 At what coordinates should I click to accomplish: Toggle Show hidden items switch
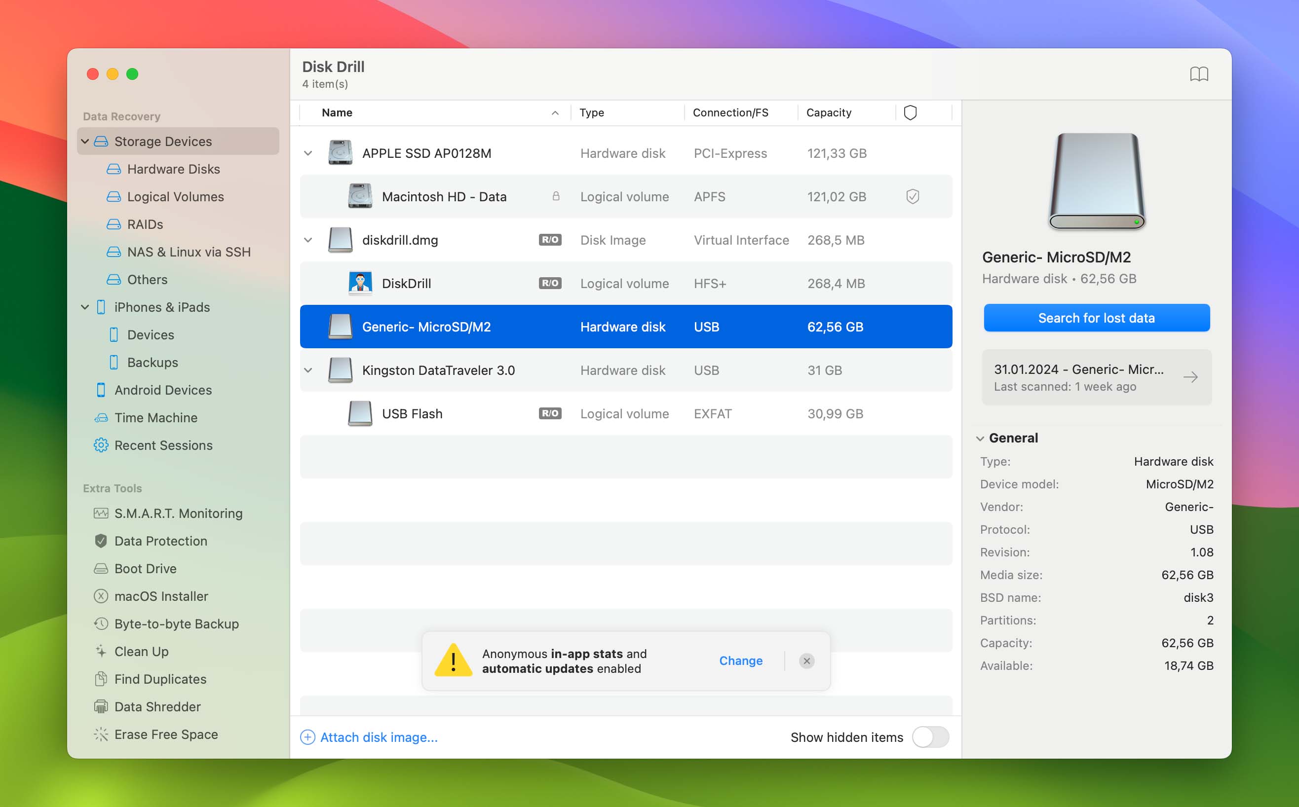tap(930, 737)
